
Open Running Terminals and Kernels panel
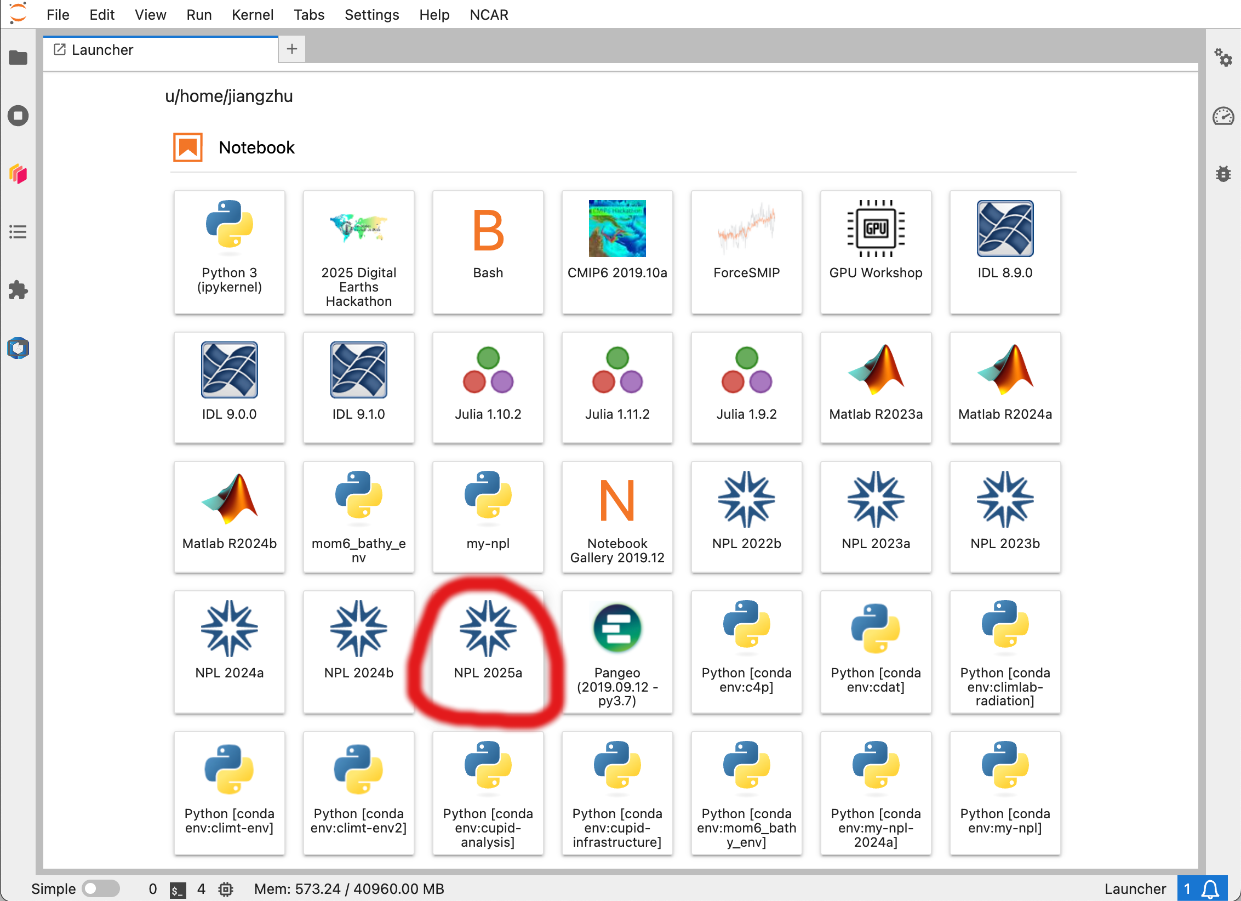point(18,116)
